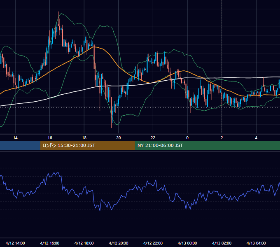Click the 4/12 22:00 time label

click(153, 243)
